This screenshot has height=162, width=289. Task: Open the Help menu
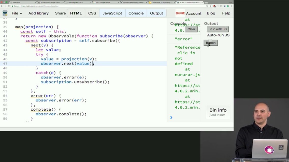point(226,13)
